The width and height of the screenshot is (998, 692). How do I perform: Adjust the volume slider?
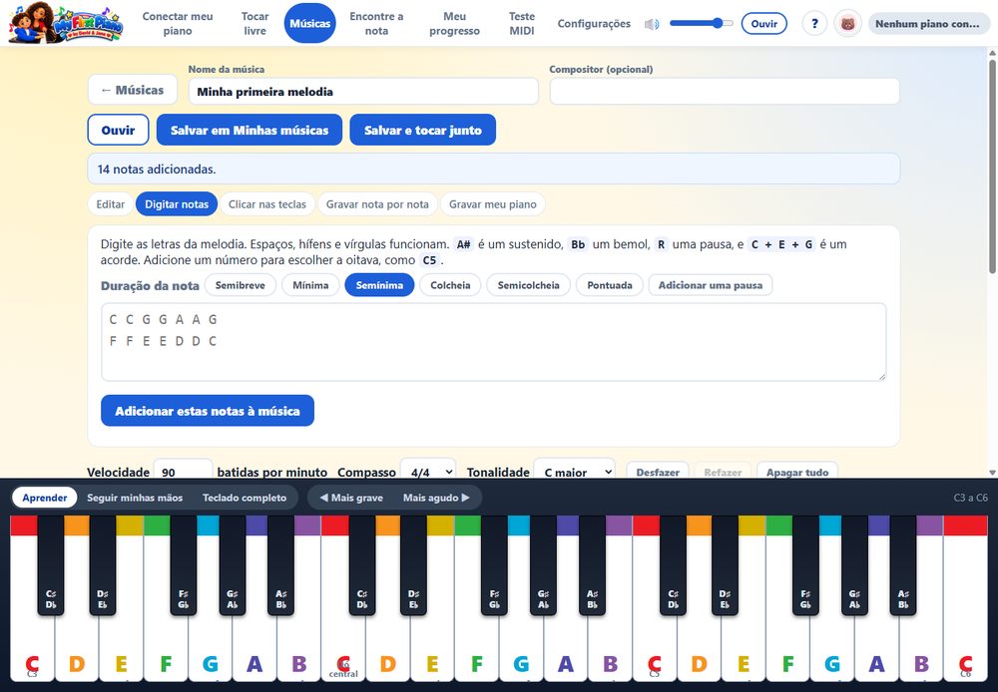[701, 24]
